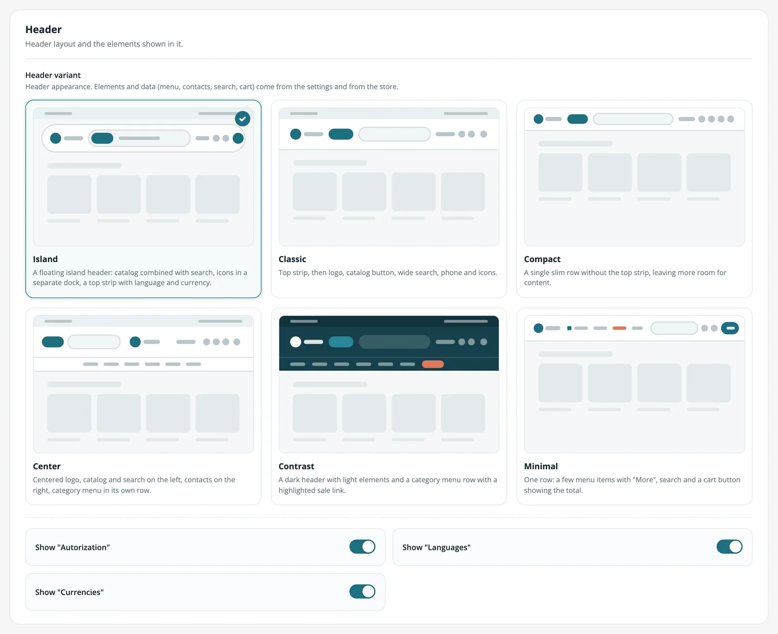Click Compact description "A single slim row"
778x634 pixels.
click(x=625, y=278)
